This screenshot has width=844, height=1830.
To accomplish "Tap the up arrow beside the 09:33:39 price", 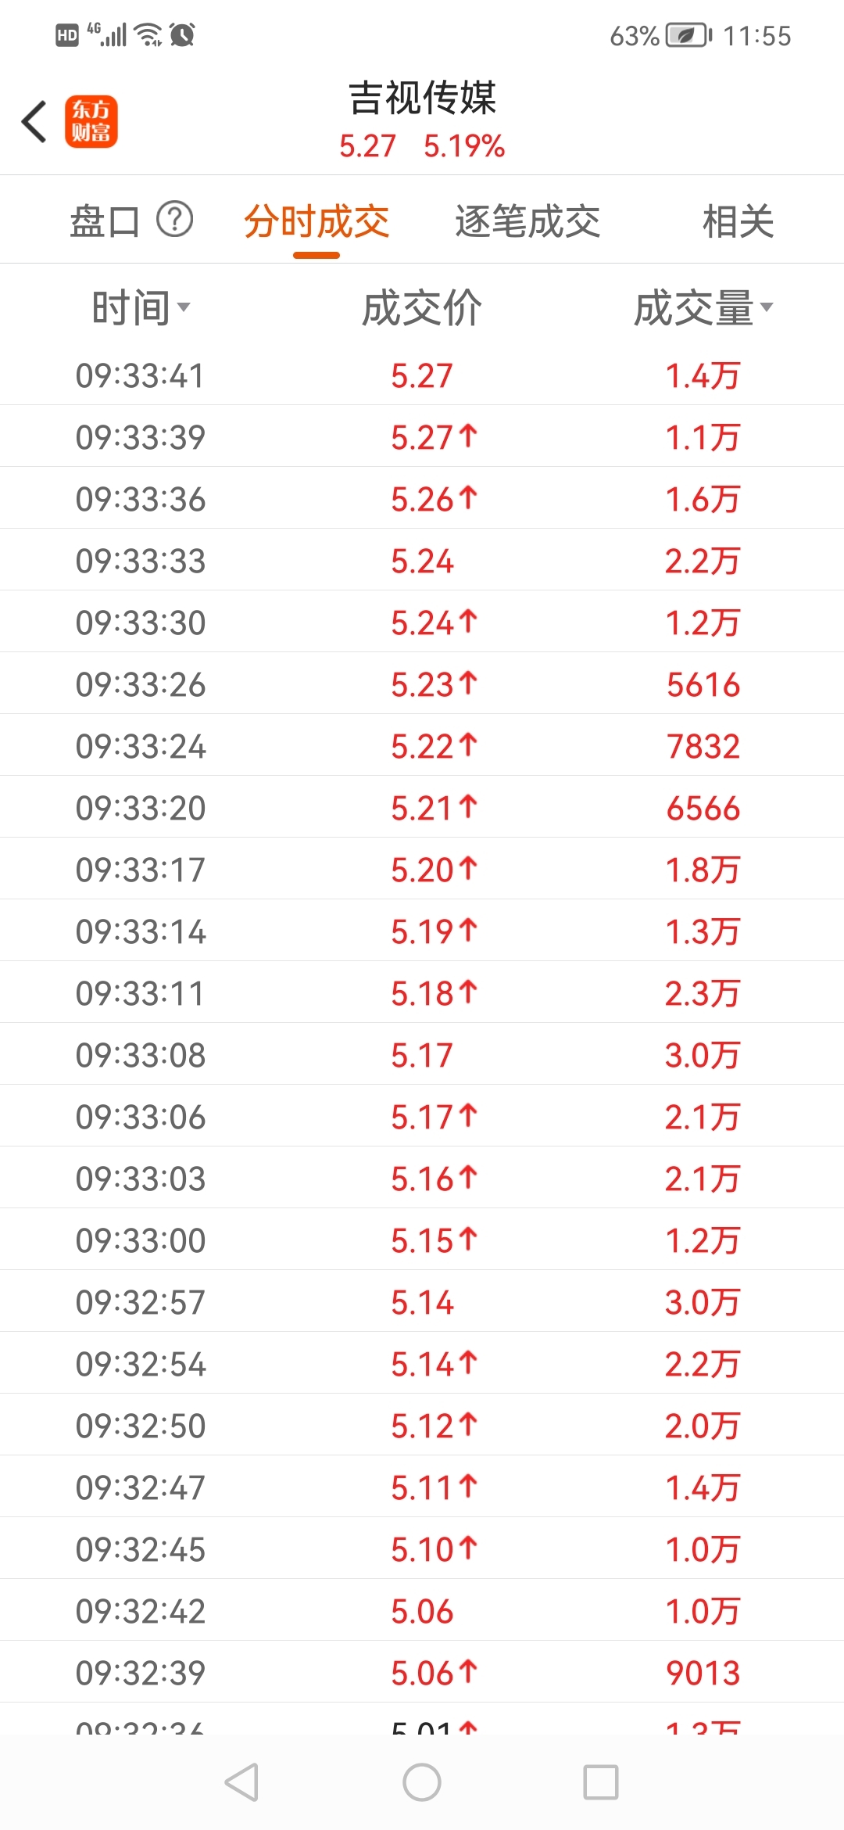I will [468, 436].
